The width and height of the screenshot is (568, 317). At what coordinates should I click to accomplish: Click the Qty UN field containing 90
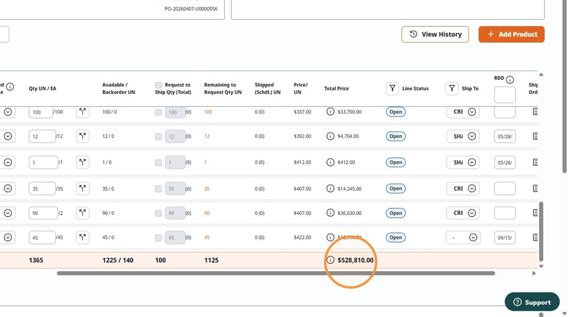point(43,213)
